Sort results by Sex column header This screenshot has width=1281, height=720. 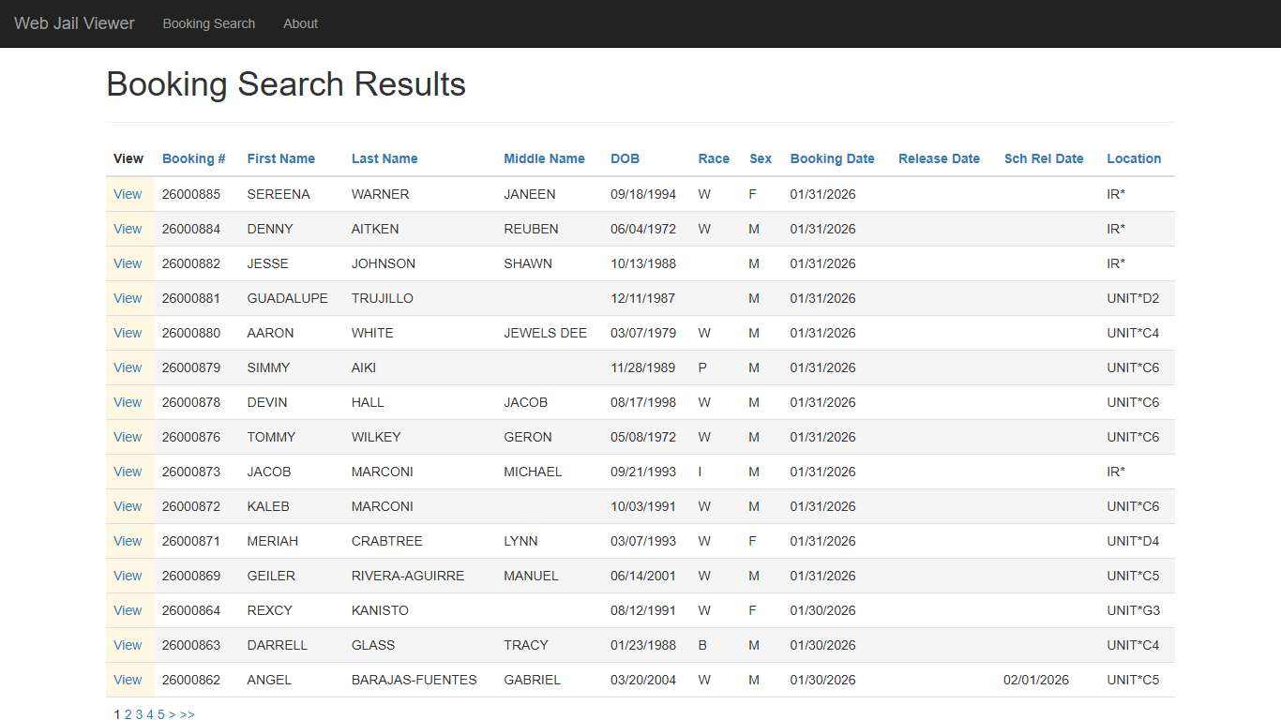pos(760,158)
